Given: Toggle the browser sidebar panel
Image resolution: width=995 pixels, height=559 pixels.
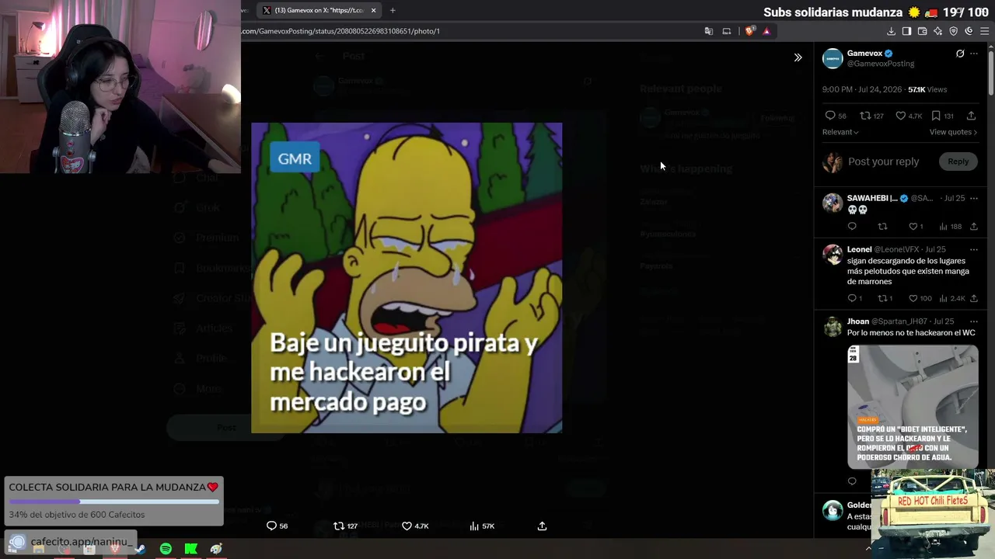Looking at the screenshot, I should (906, 31).
